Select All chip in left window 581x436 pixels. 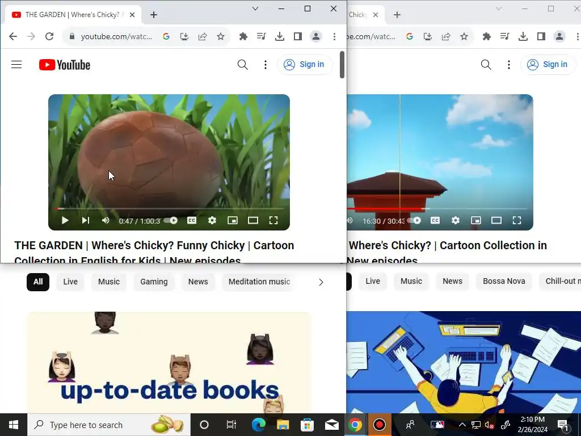(38, 282)
